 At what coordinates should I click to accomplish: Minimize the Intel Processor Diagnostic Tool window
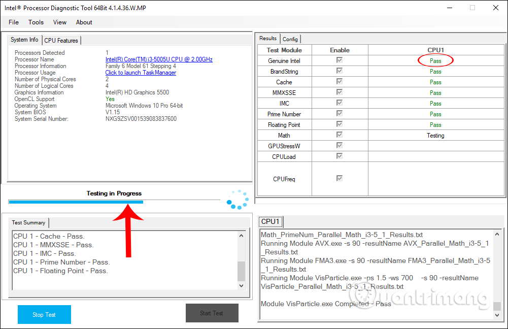click(449, 8)
